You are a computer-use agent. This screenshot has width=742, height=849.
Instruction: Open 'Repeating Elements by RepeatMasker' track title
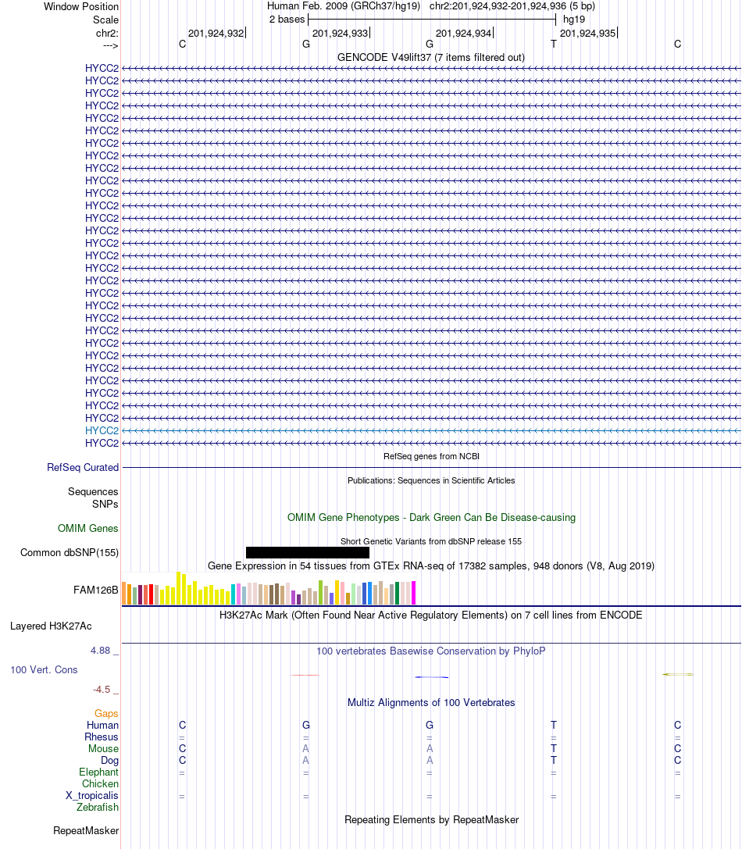(431, 820)
